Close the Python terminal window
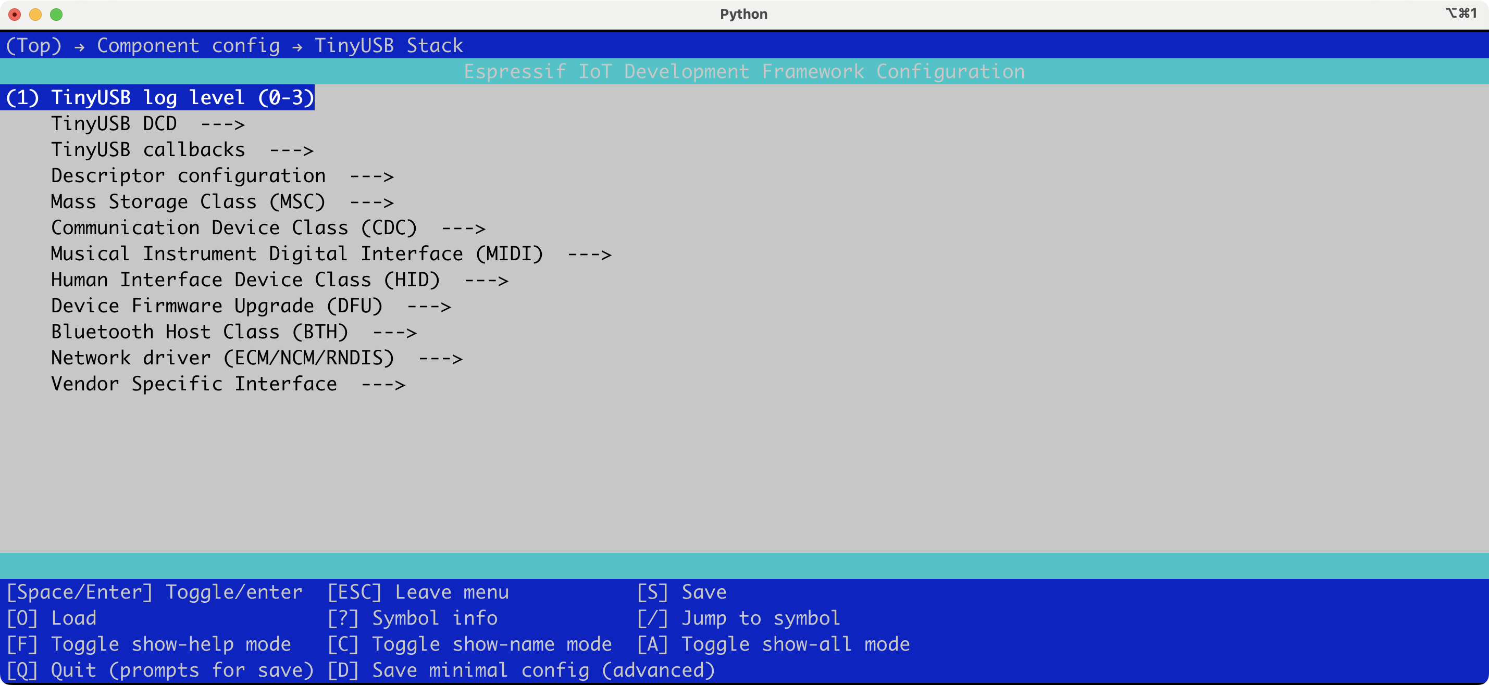1489x685 pixels. pyautogui.click(x=15, y=15)
